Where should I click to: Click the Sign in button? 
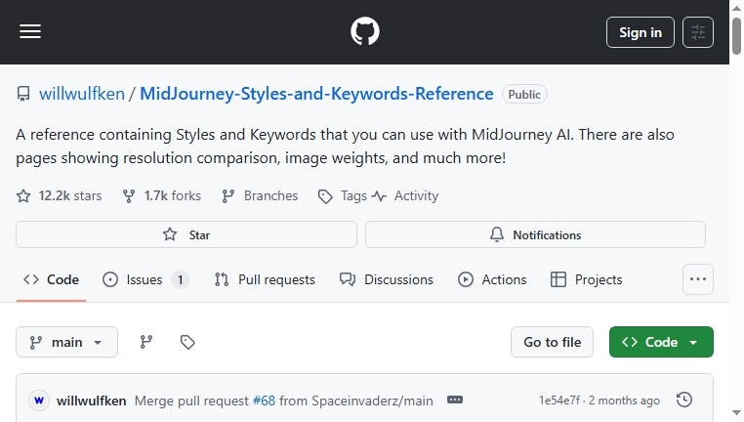641,32
